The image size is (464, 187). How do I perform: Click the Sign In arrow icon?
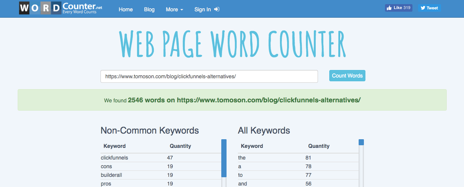coord(217,9)
